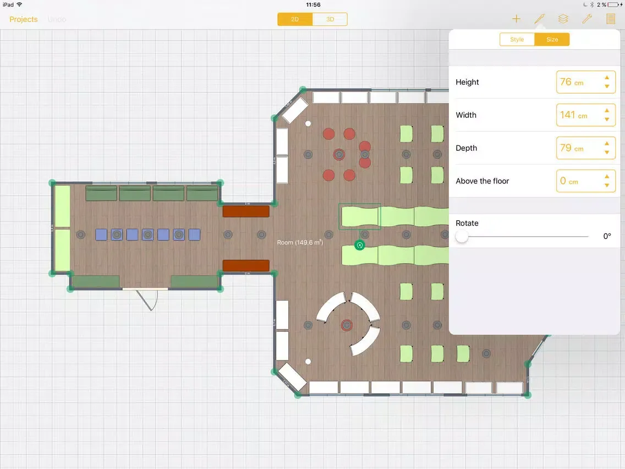Screen dimensions: 625x469
Task: Increase Width with up arrow
Action: pos(607,111)
